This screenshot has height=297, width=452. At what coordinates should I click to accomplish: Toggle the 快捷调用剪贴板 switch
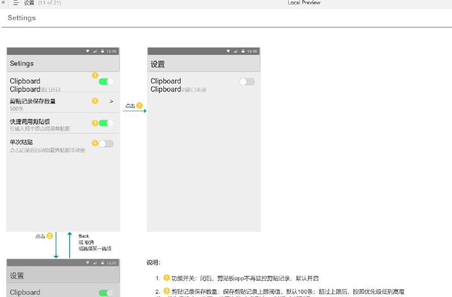pyautogui.click(x=106, y=123)
